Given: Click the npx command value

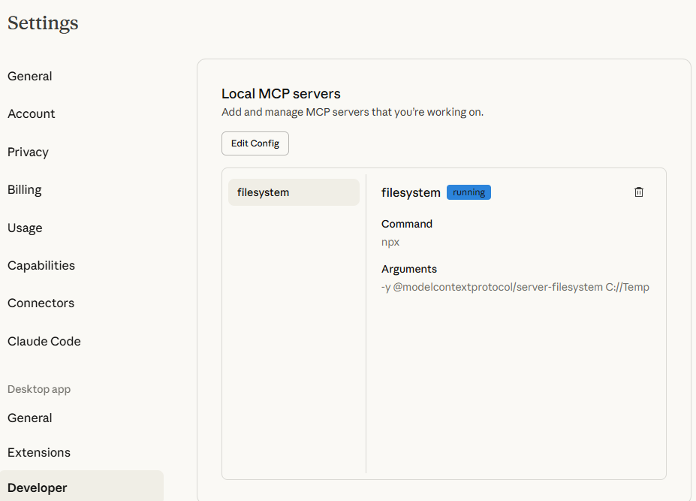Looking at the screenshot, I should (390, 242).
